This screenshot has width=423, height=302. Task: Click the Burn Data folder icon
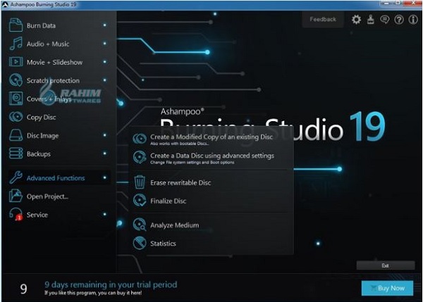[16, 25]
